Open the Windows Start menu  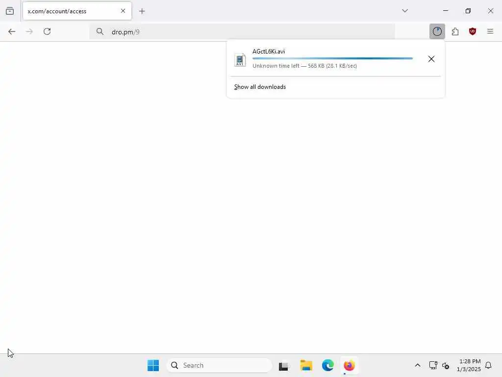point(153,365)
